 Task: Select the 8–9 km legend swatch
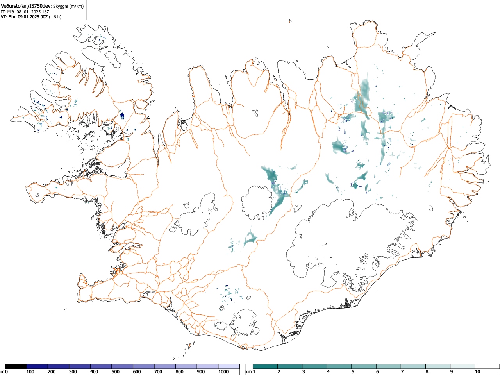coord(437,366)
